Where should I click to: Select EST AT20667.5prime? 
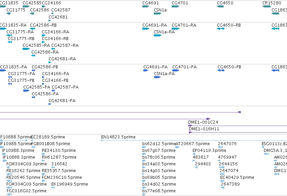pyautogui.click(x=193, y=144)
